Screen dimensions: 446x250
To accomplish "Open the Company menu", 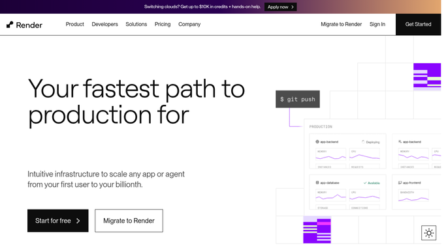I will click(x=189, y=24).
